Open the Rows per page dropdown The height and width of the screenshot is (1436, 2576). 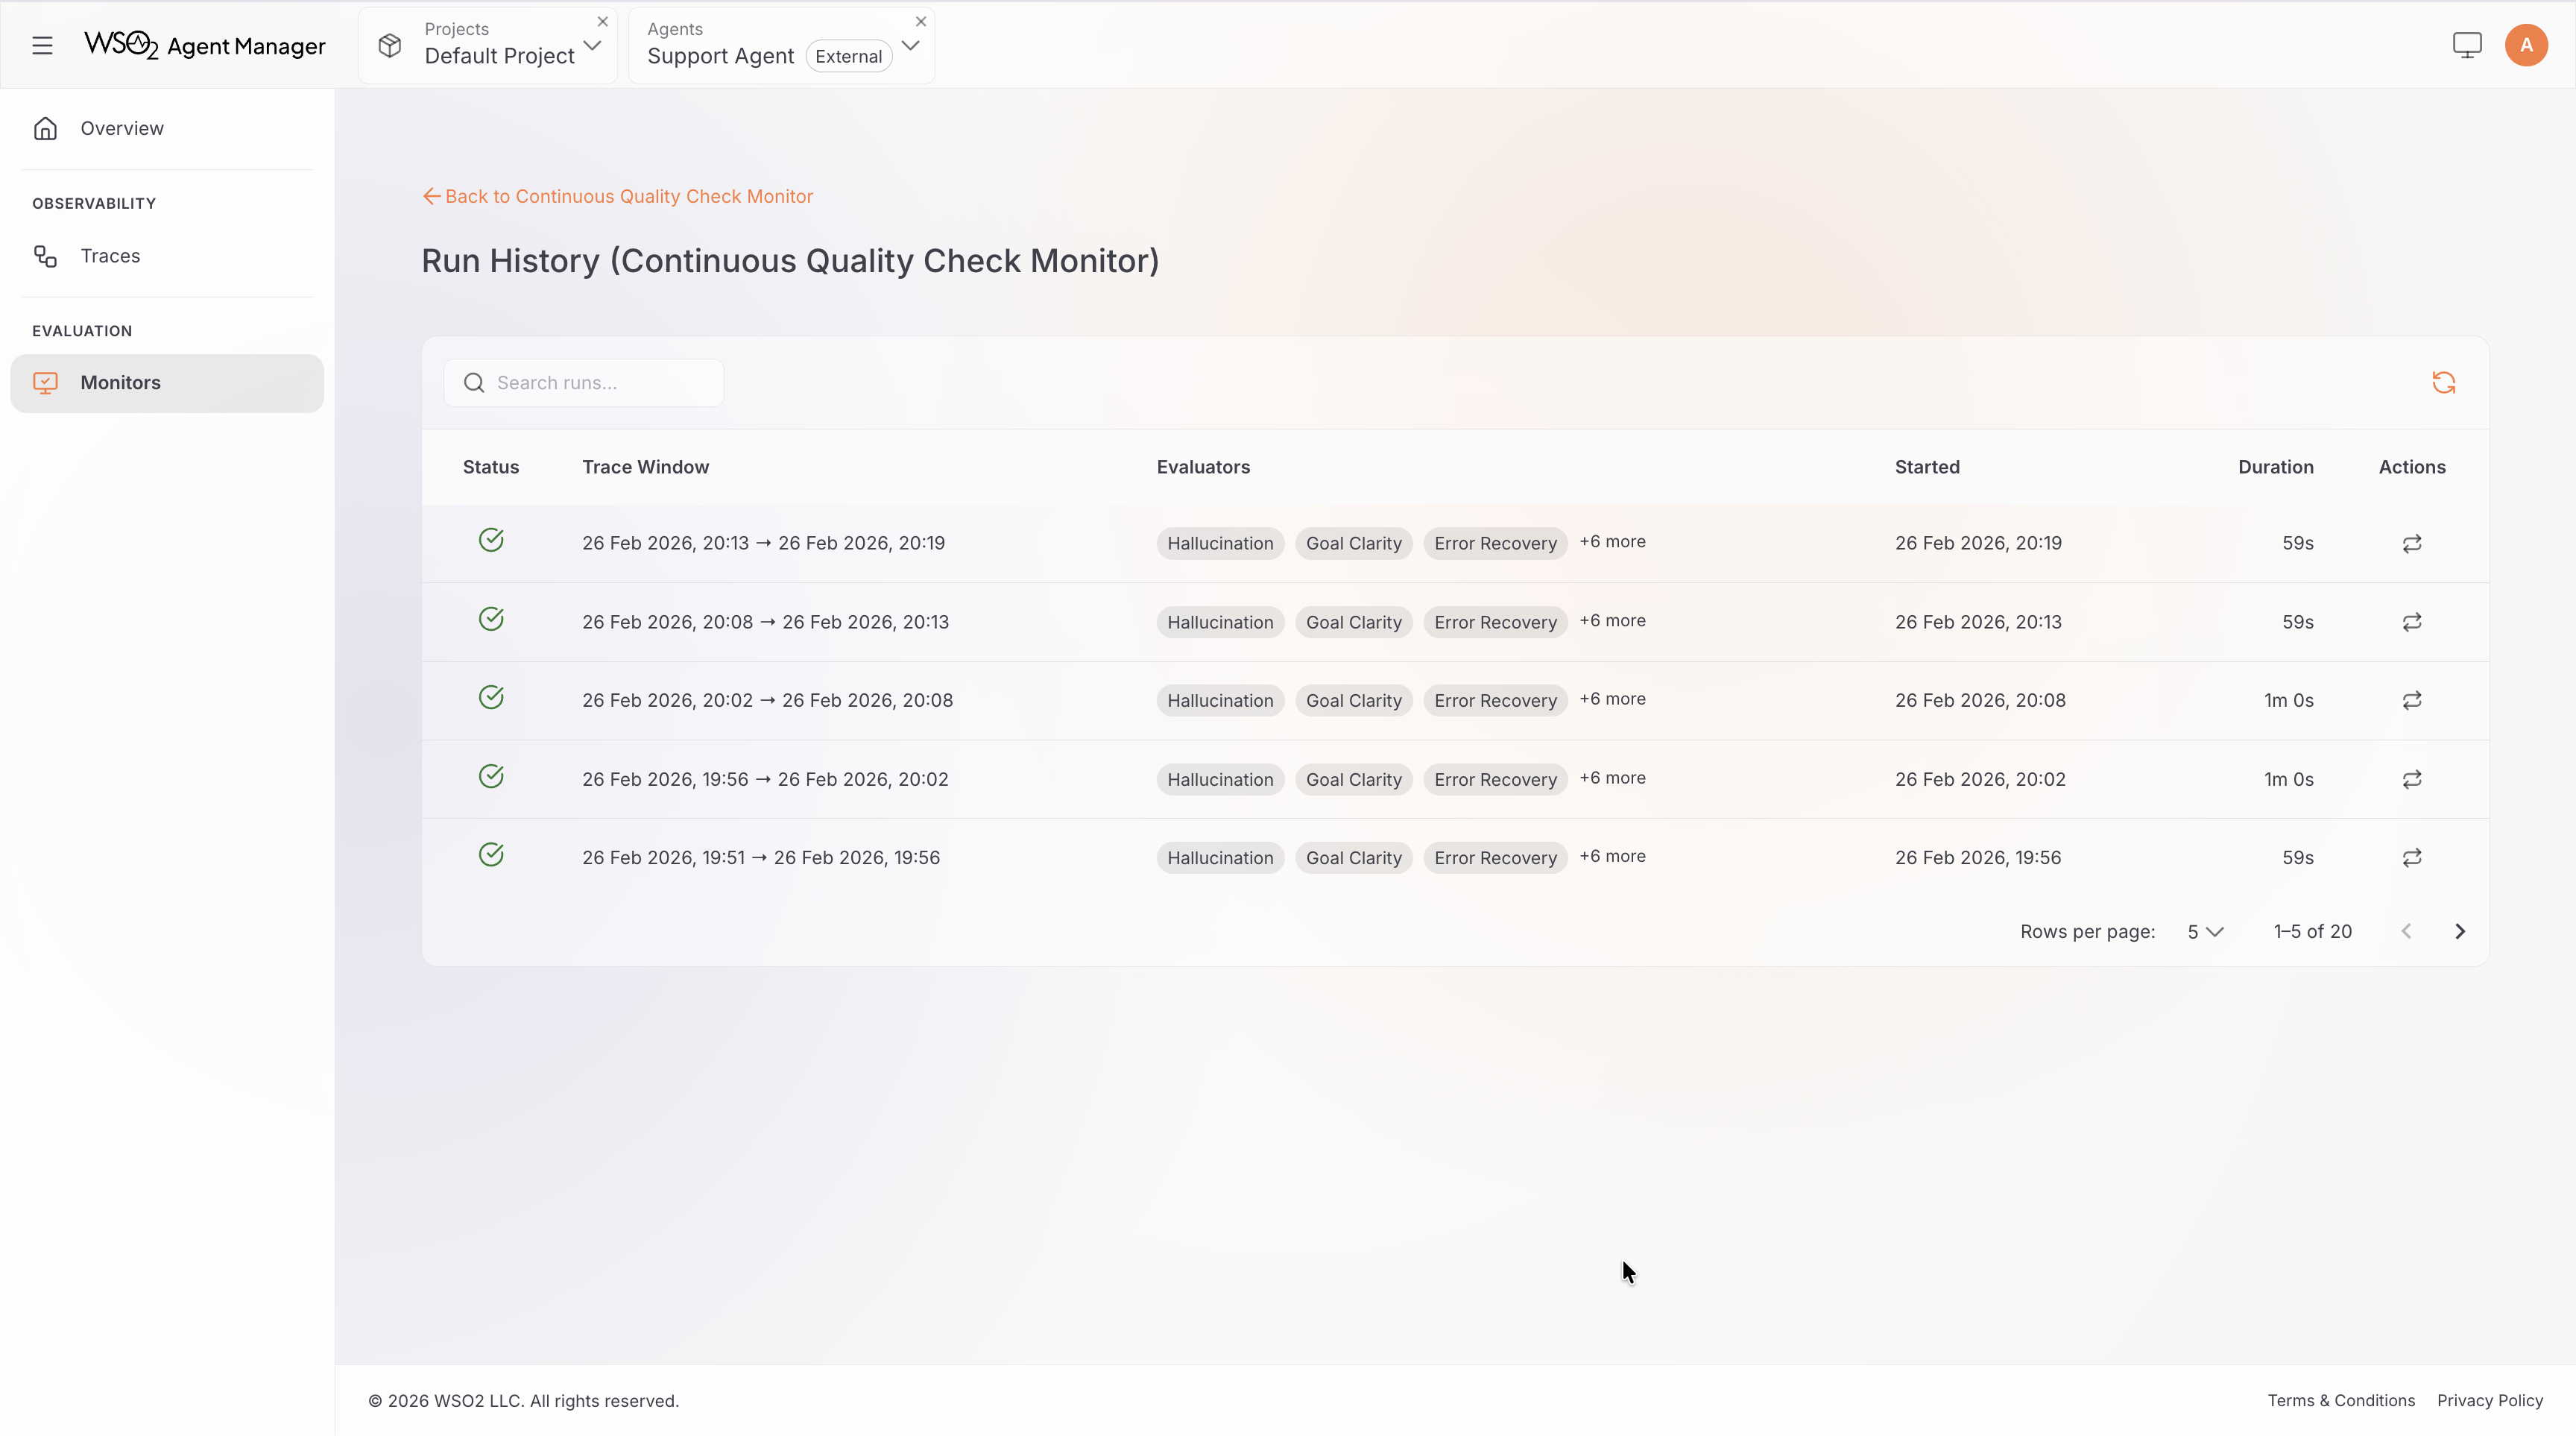pyautogui.click(x=2205, y=932)
